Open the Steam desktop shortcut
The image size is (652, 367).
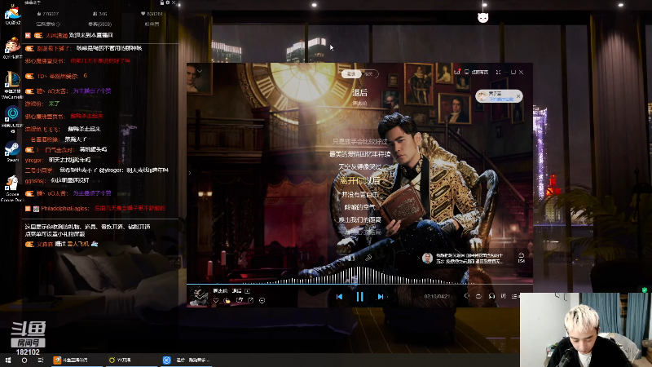pyautogui.click(x=12, y=152)
